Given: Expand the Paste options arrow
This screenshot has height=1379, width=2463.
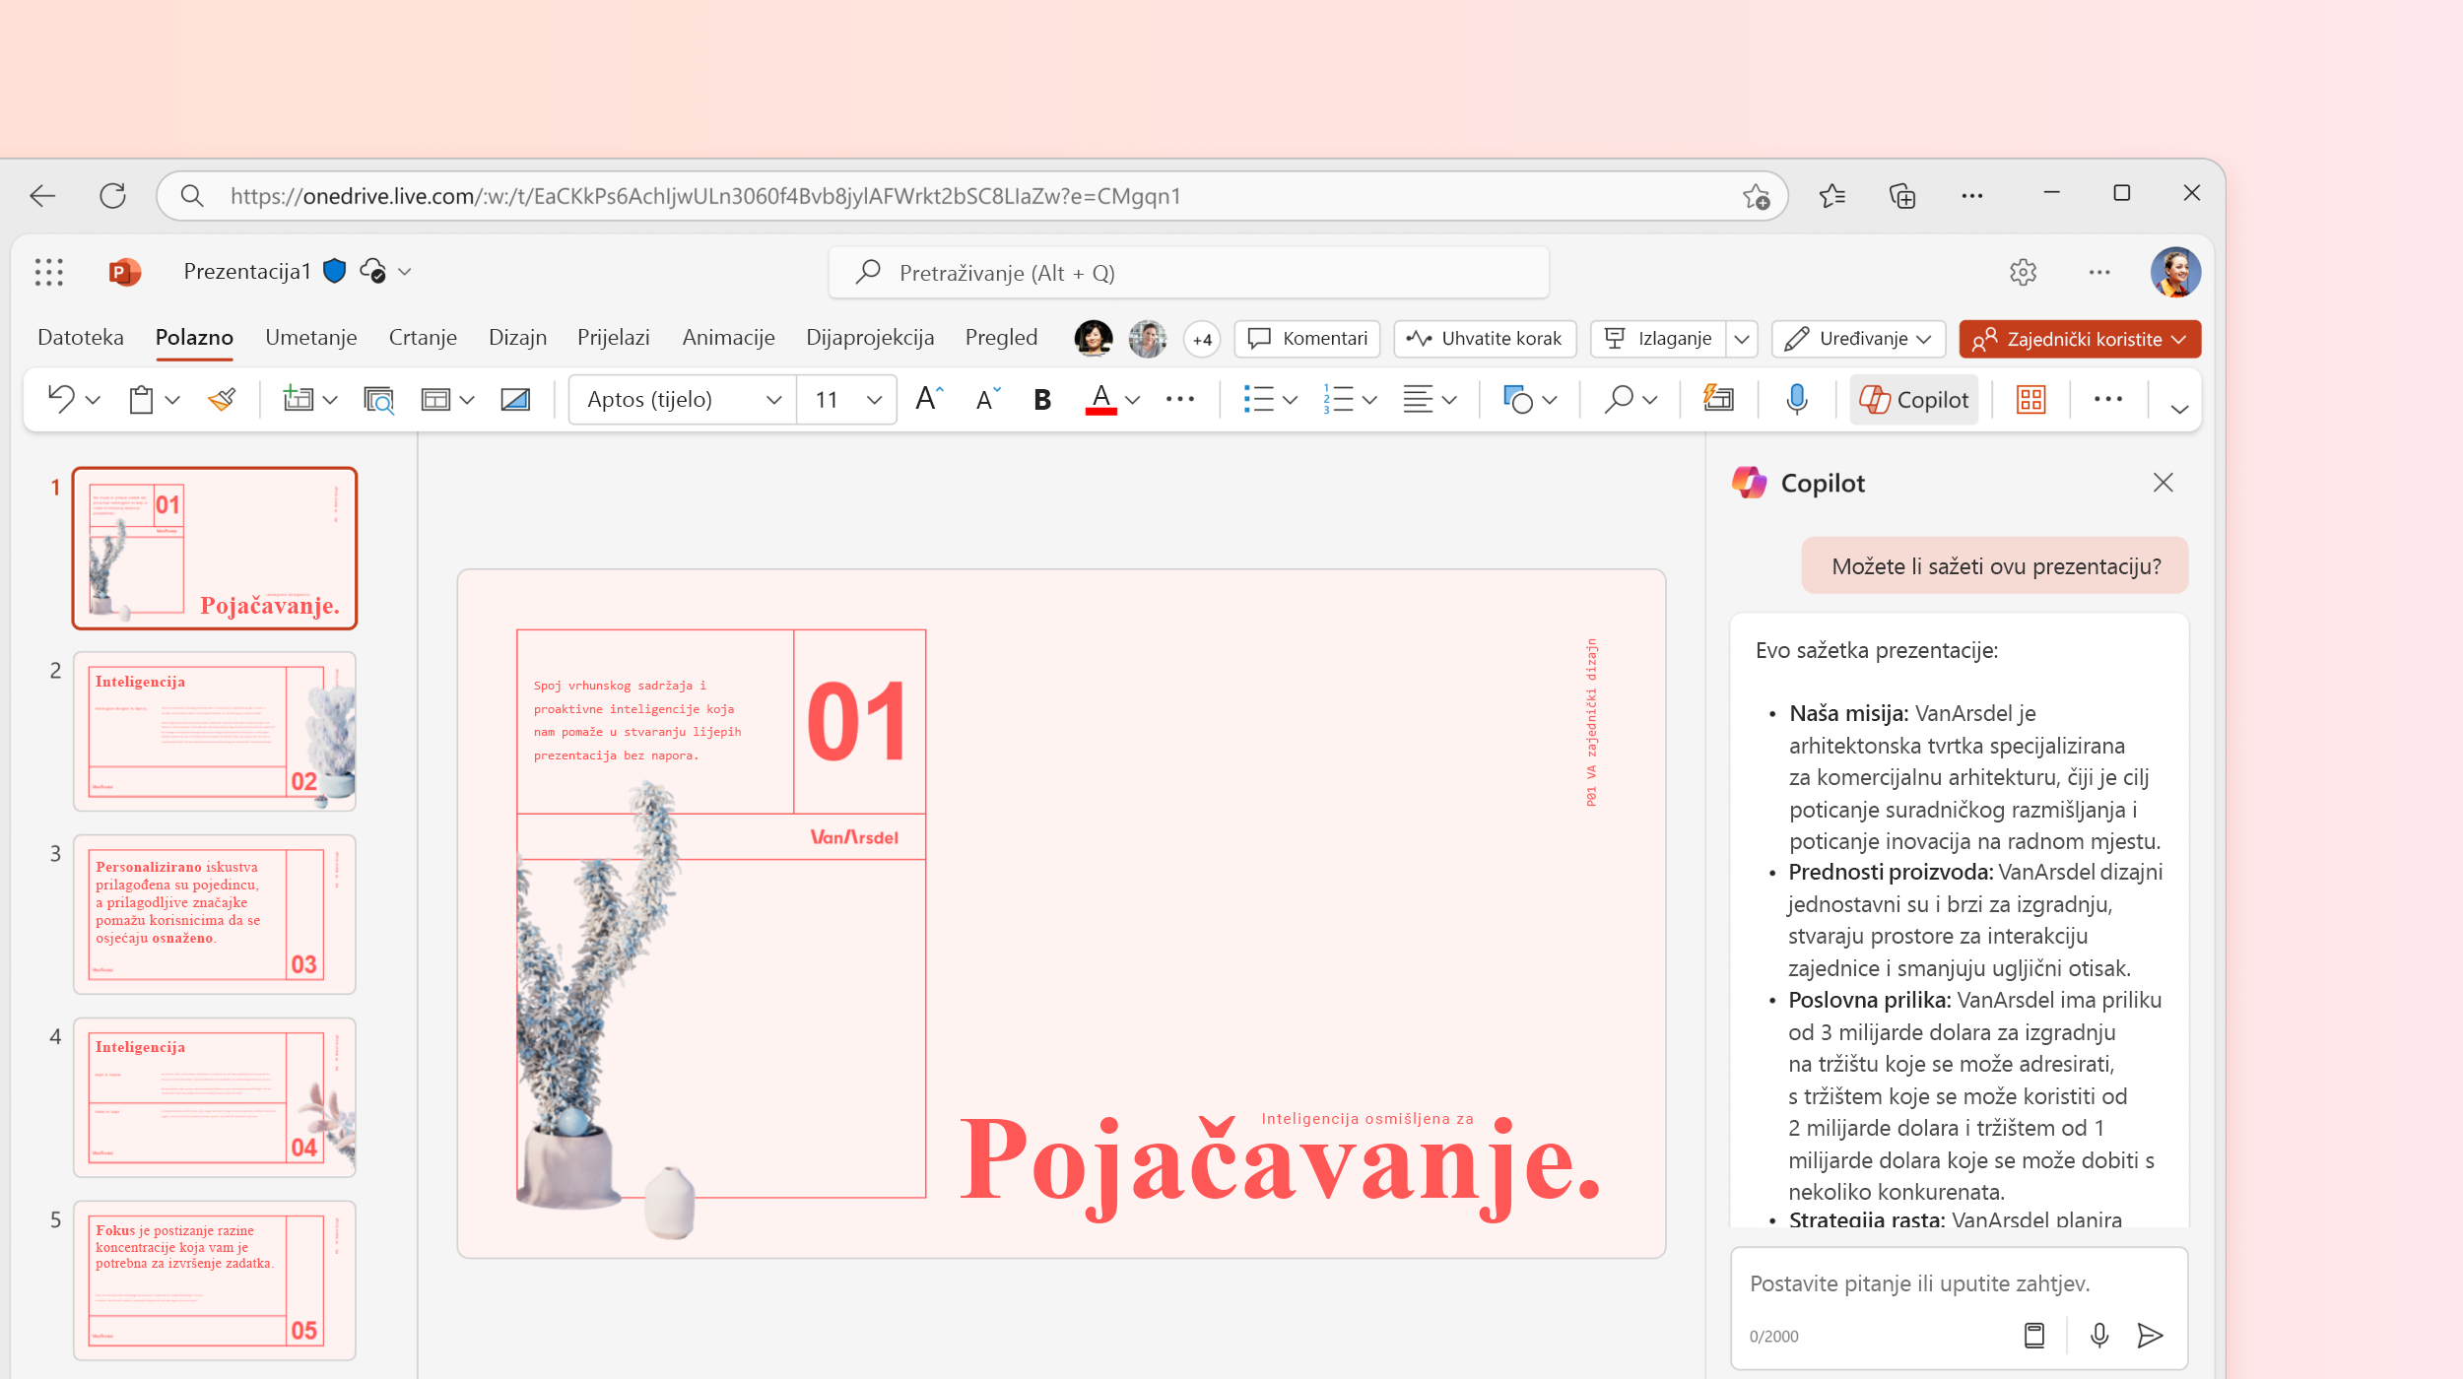Looking at the screenshot, I should coord(172,400).
